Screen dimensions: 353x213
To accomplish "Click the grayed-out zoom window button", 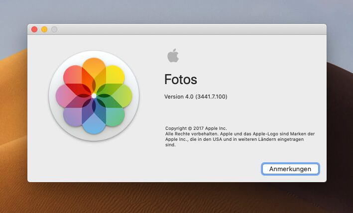I will [x=54, y=29].
